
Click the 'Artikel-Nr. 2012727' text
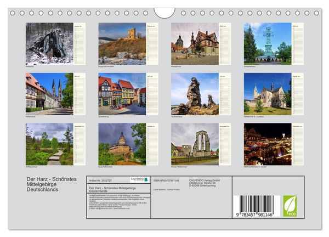pyautogui.click(x=100, y=180)
